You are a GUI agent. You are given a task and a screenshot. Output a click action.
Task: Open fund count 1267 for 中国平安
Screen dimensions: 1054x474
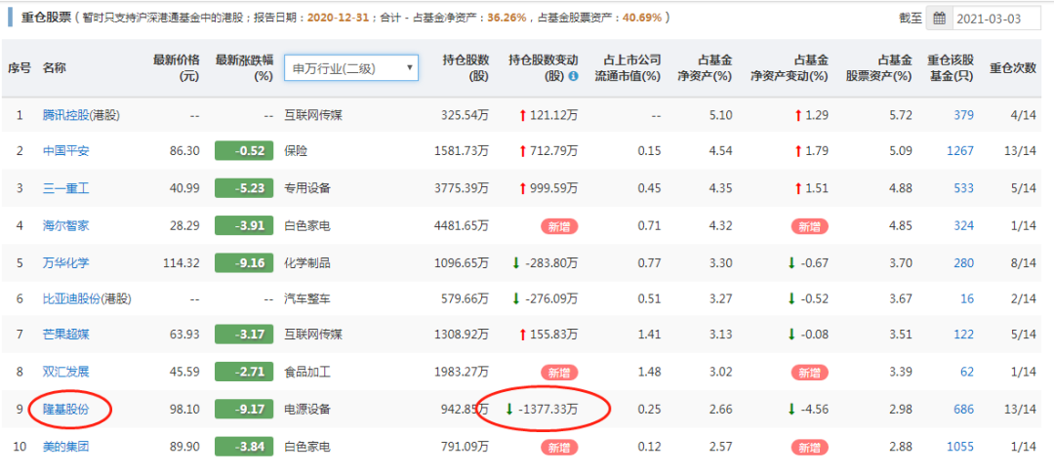960,151
